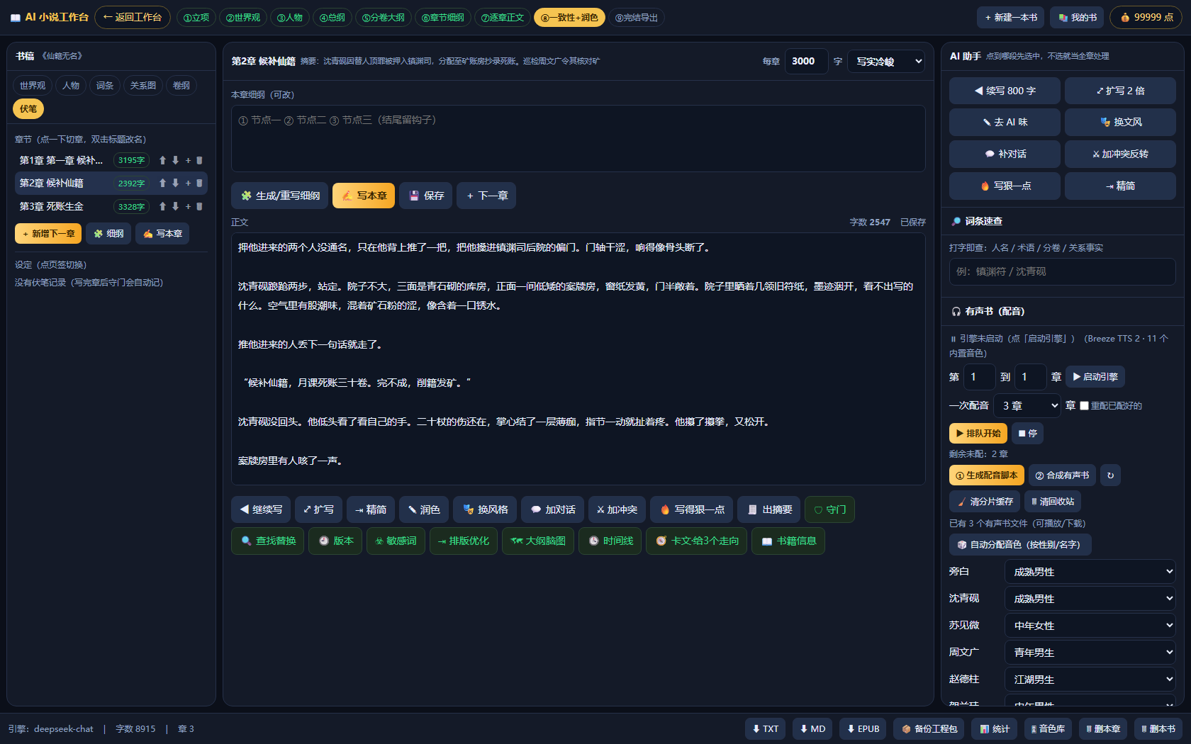The image size is (1191, 744).
Task: Open the 伏笔 tab in sidebar
Action: pyautogui.click(x=28, y=109)
